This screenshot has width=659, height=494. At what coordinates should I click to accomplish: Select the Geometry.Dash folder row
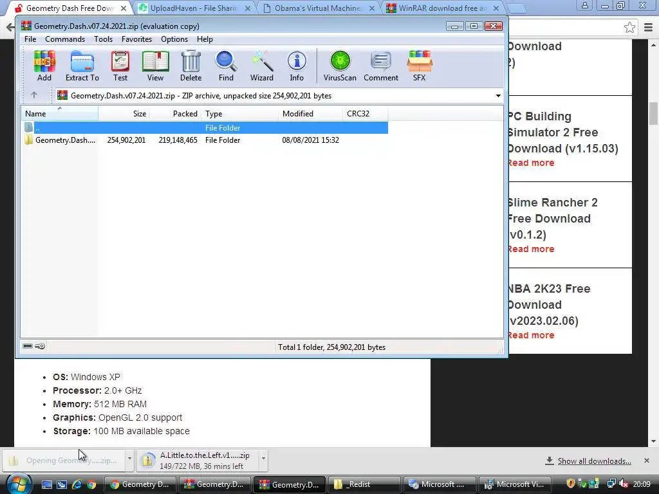pyautogui.click(x=205, y=140)
